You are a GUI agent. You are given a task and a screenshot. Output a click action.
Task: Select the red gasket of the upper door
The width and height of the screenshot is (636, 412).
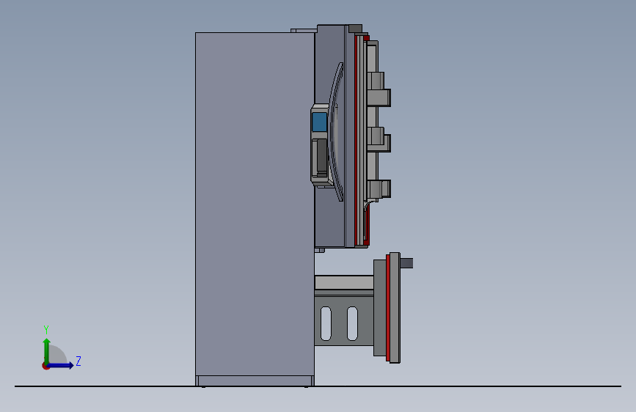356,140
